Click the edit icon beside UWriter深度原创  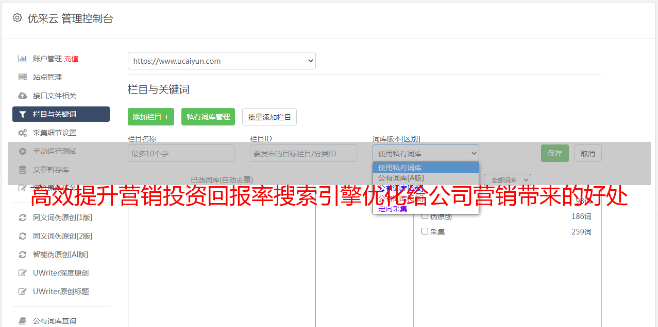tap(23, 273)
